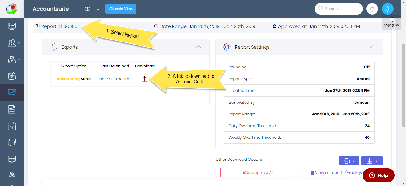Click the Report Type value 'Actual'

363,79
